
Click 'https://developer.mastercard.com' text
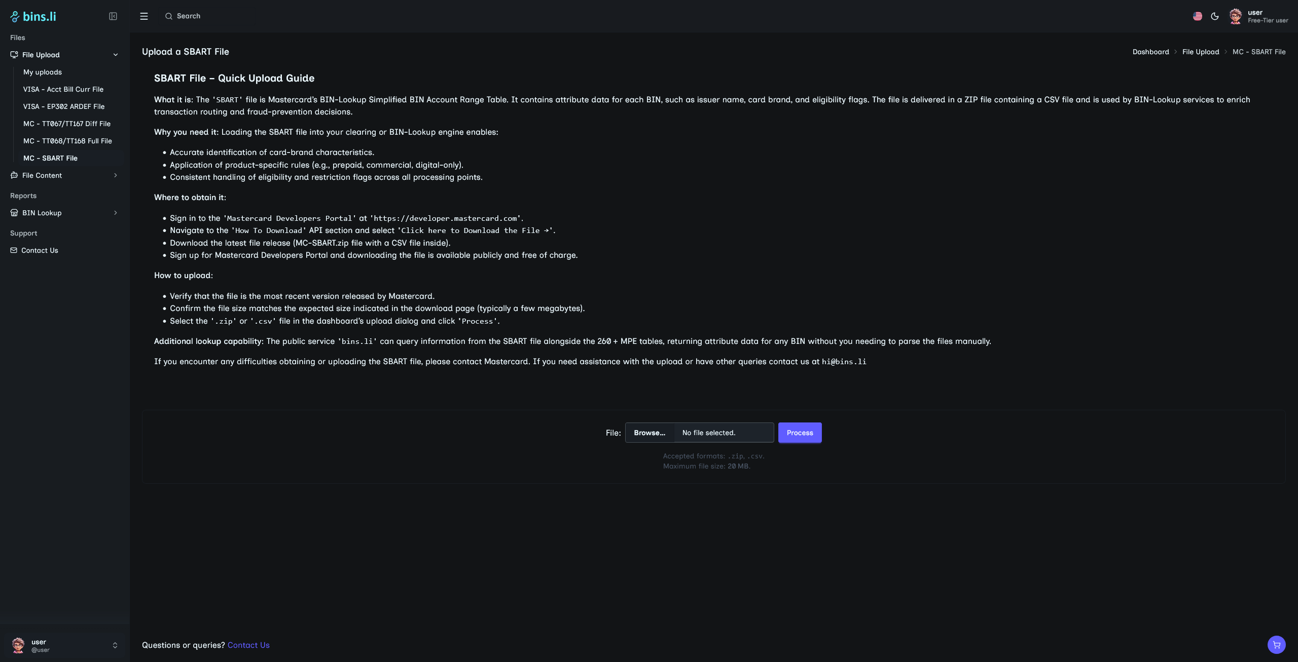446,218
